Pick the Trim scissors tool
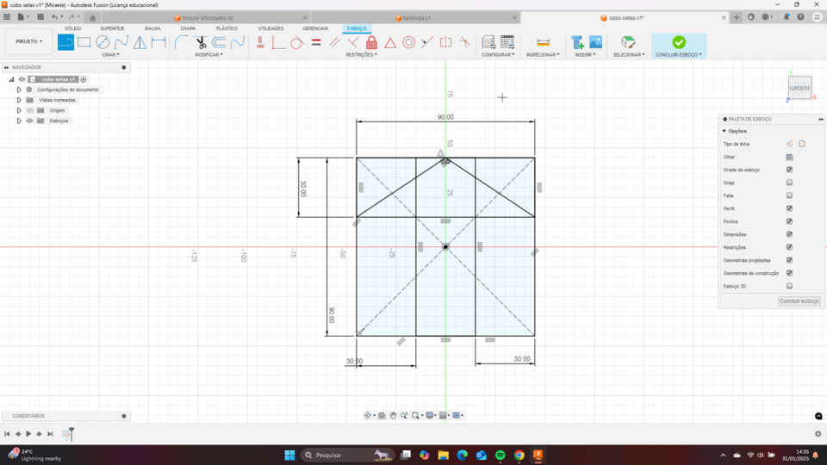 click(201, 42)
